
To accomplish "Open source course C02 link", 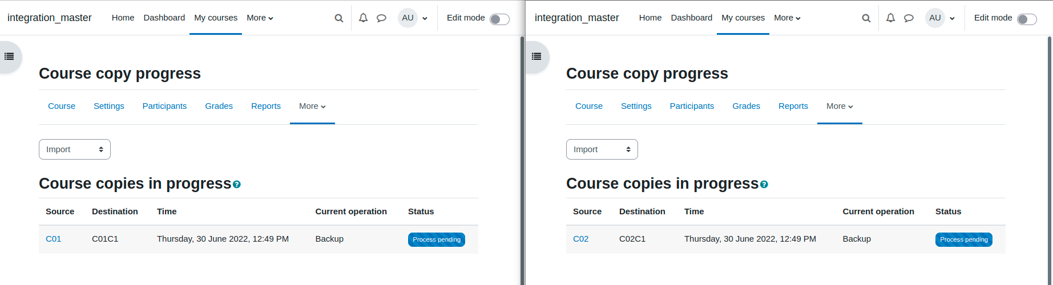I will point(580,239).
